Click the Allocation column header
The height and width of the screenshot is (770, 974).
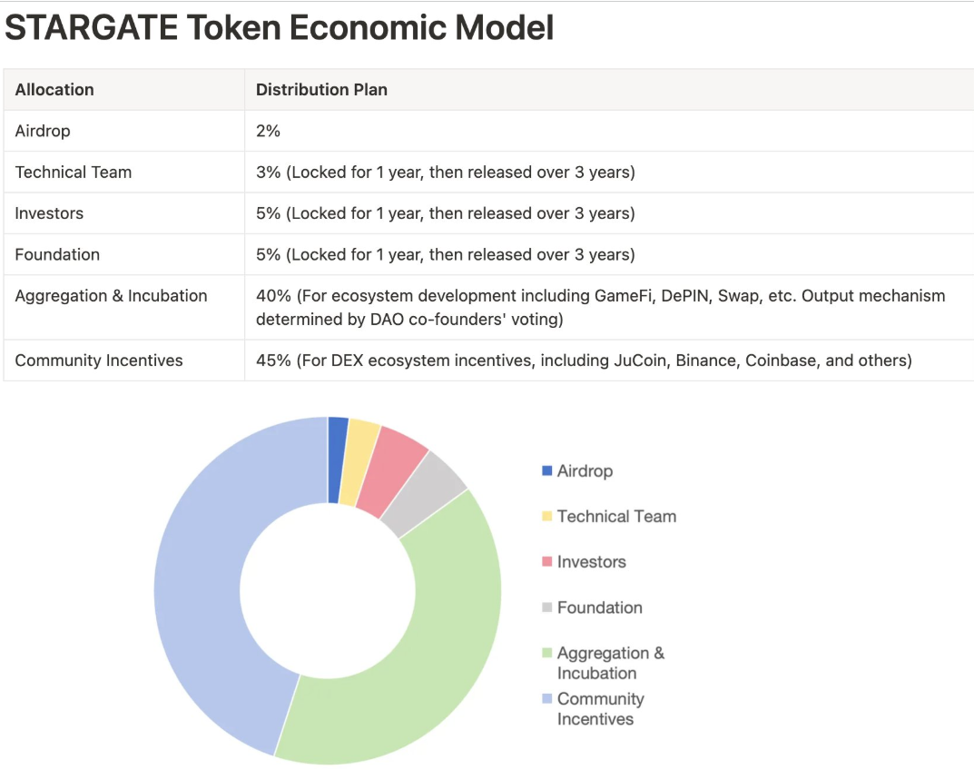coord(54,90)
